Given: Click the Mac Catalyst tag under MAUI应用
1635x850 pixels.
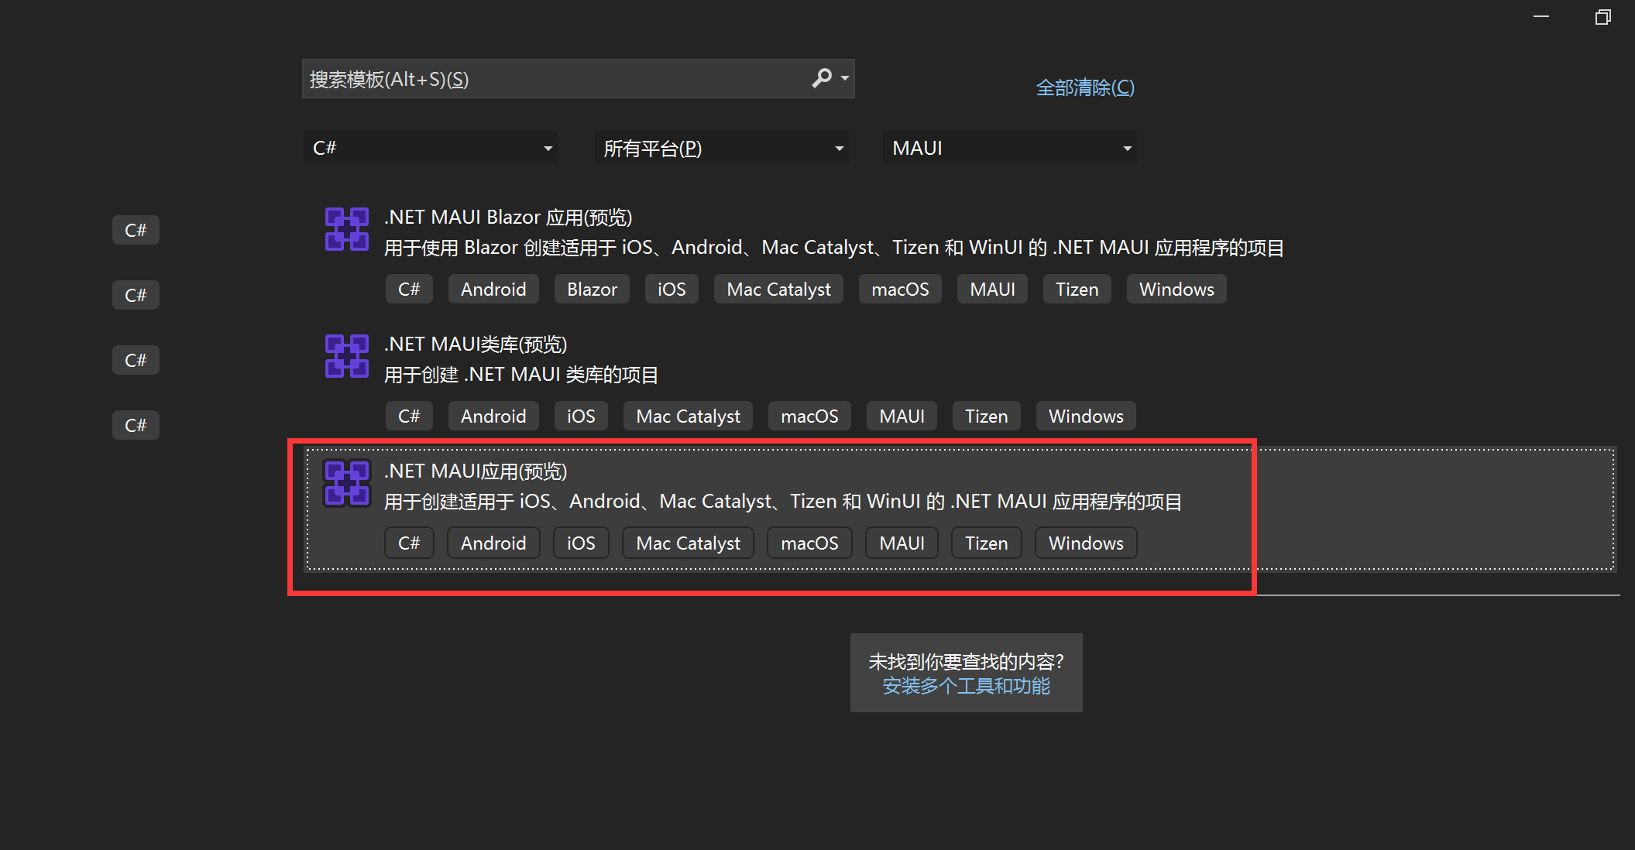Looking at the screenshot, I should [688, 543].
